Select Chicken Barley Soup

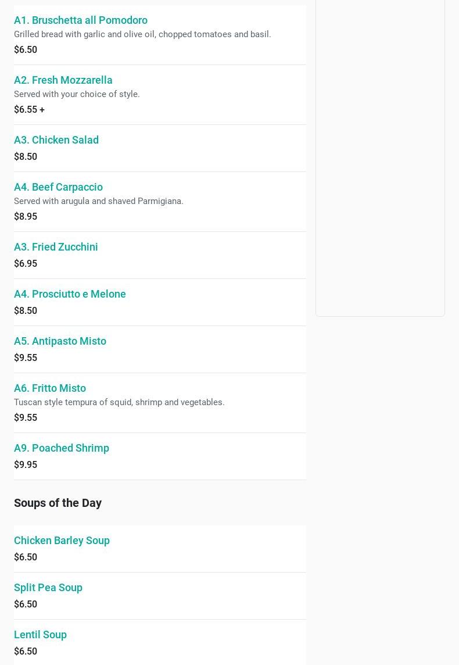point(62,541)
